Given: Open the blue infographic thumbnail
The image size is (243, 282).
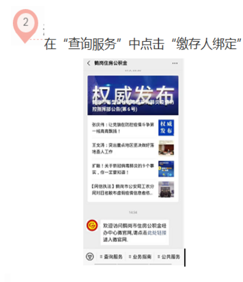Looking at the screenshot, I should click(x=166, y=169).
